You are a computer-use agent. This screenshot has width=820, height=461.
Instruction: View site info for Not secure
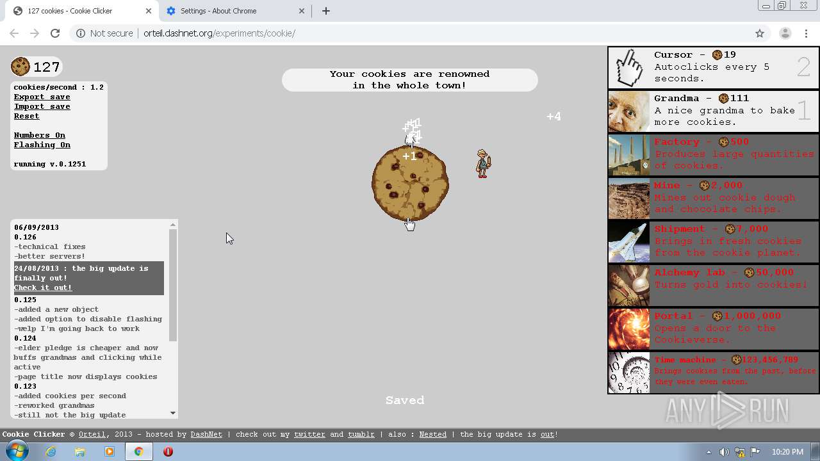(x=104, y=33)
